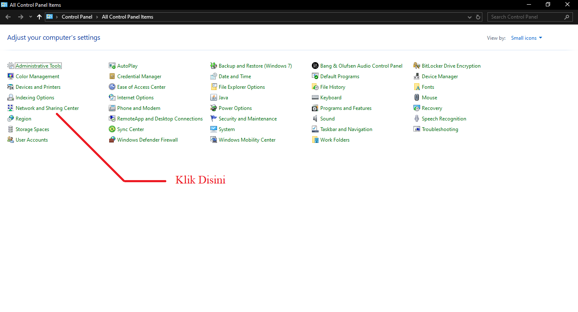
Task: Open the RemoteApp and Desktop Connections link
Action: pos(160,119)
